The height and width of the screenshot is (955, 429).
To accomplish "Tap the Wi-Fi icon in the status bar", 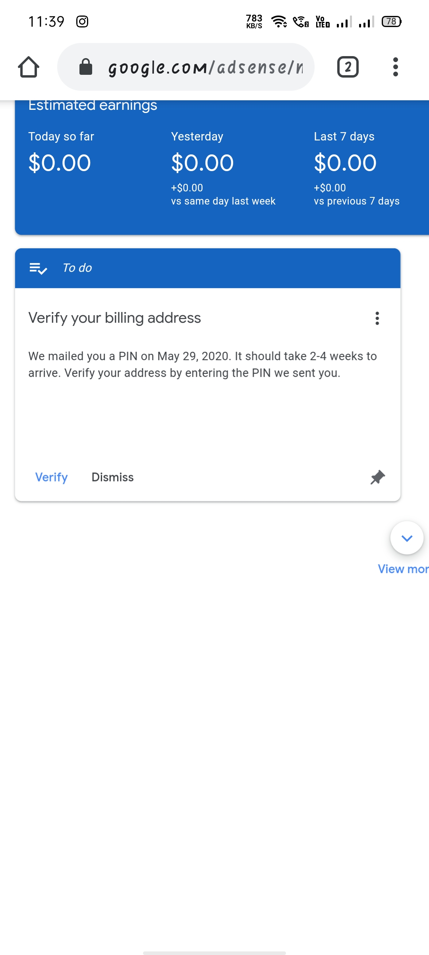I will tap(279, 21).
